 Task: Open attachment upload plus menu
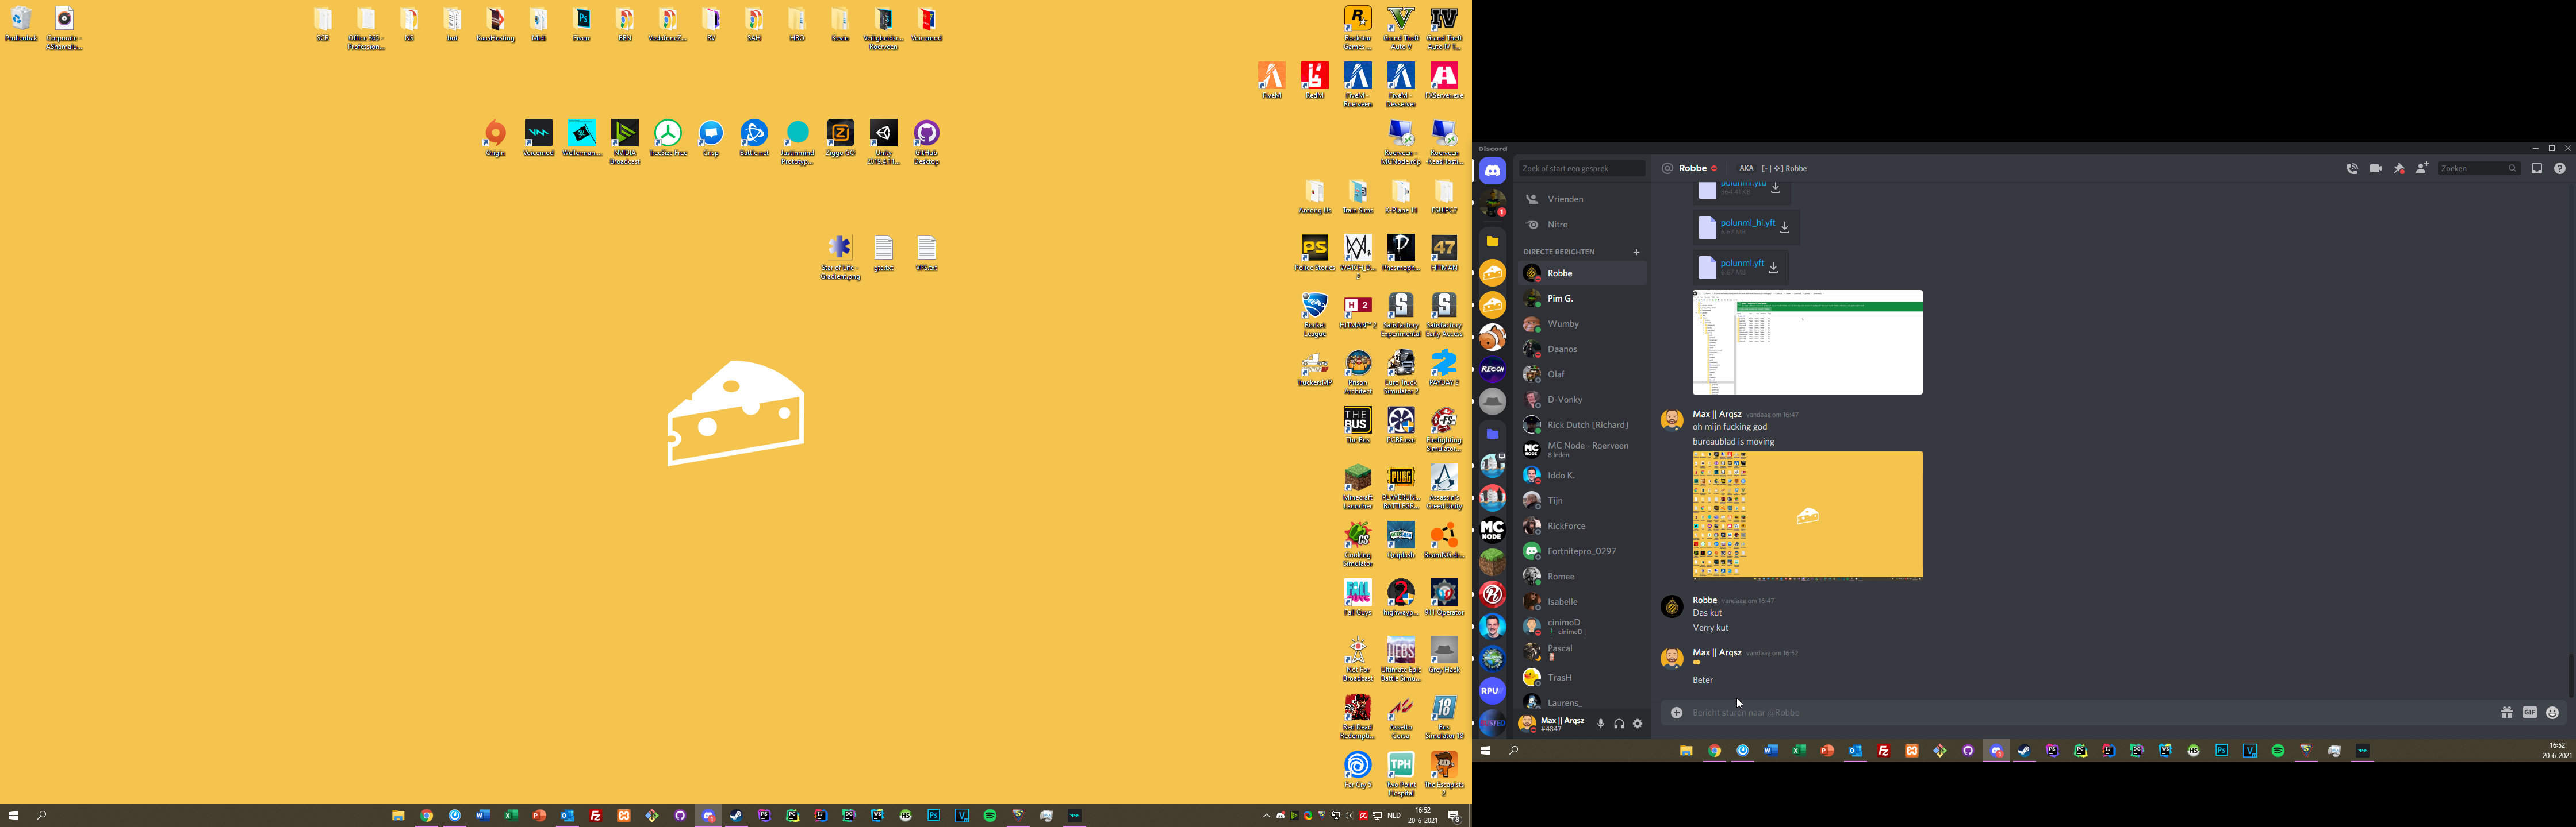[x=1676, y=712]
